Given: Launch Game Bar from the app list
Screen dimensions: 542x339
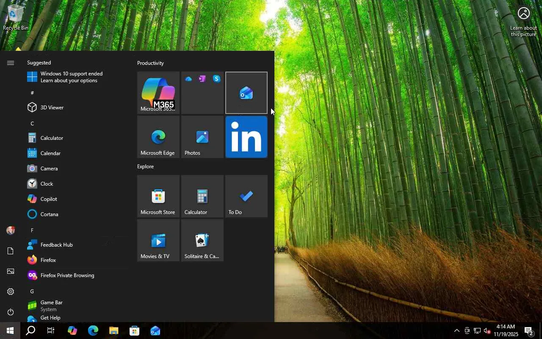Looking at the screenshot, I should (x=76, y=306).
